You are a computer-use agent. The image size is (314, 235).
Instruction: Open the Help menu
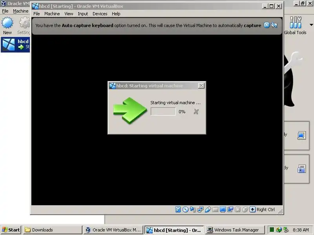(116, 14)
